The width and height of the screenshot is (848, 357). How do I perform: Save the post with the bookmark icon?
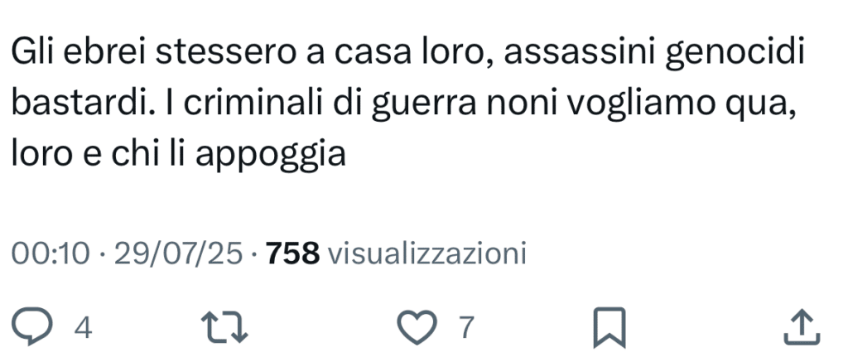[x=609, y=328]
